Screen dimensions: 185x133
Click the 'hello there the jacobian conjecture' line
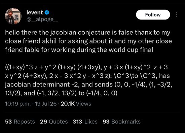coord(88,32)
